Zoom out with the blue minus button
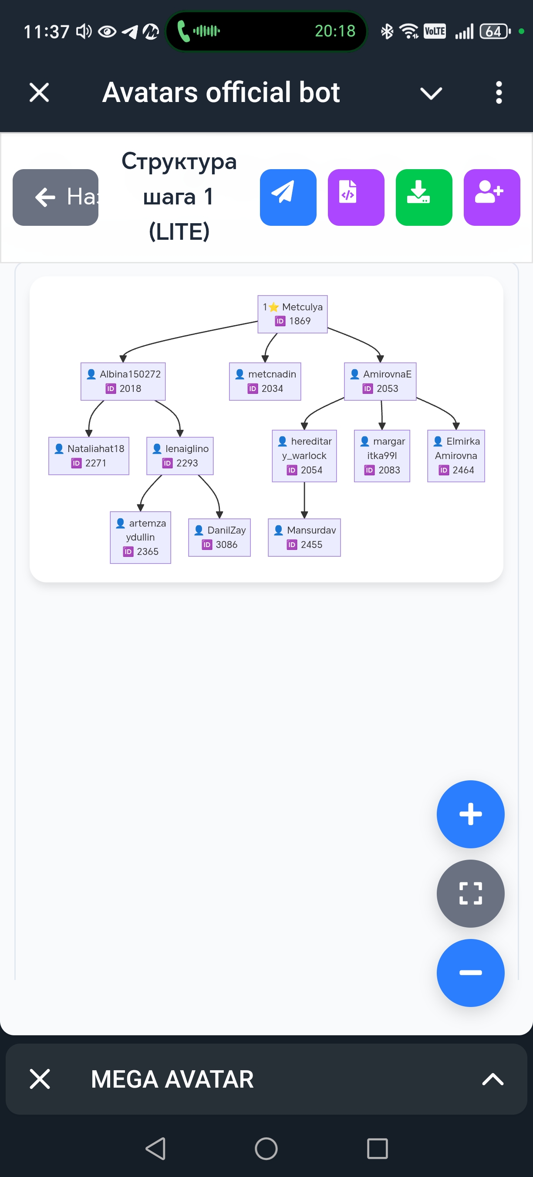533x1177 pixels. point(470,972)
